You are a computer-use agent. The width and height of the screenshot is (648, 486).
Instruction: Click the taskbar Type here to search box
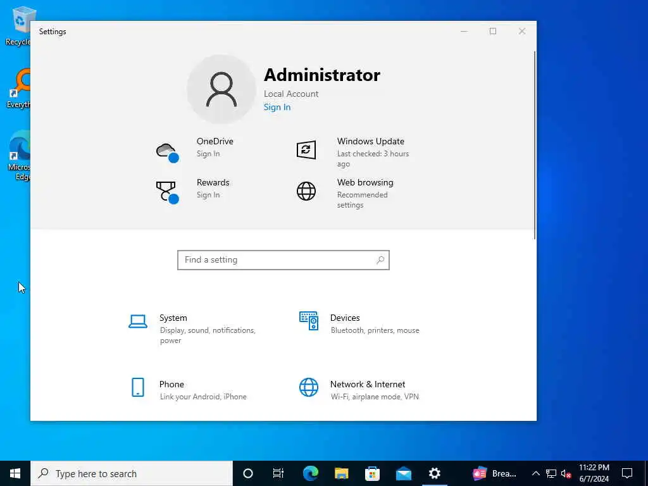coord(132,473)
